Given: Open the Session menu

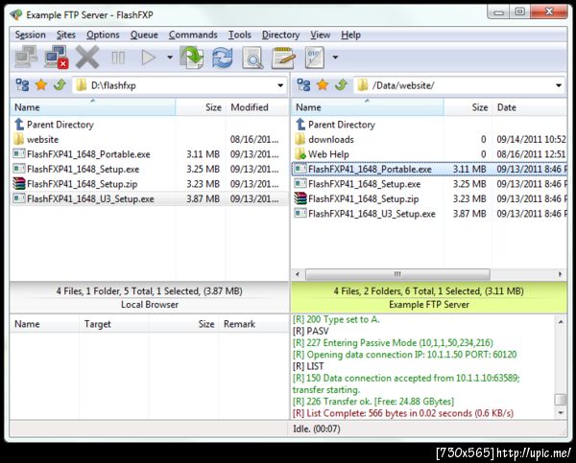Looking at the screenshot, I should coord(31,35).
